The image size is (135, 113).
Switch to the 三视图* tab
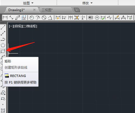47,10
